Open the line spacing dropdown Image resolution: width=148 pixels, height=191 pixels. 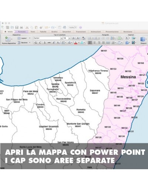(113, 38)
